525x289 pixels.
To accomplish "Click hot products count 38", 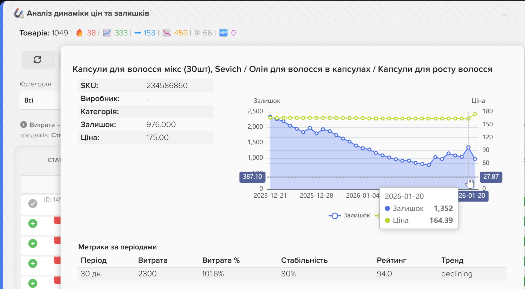I will click(x=91, y=33).
